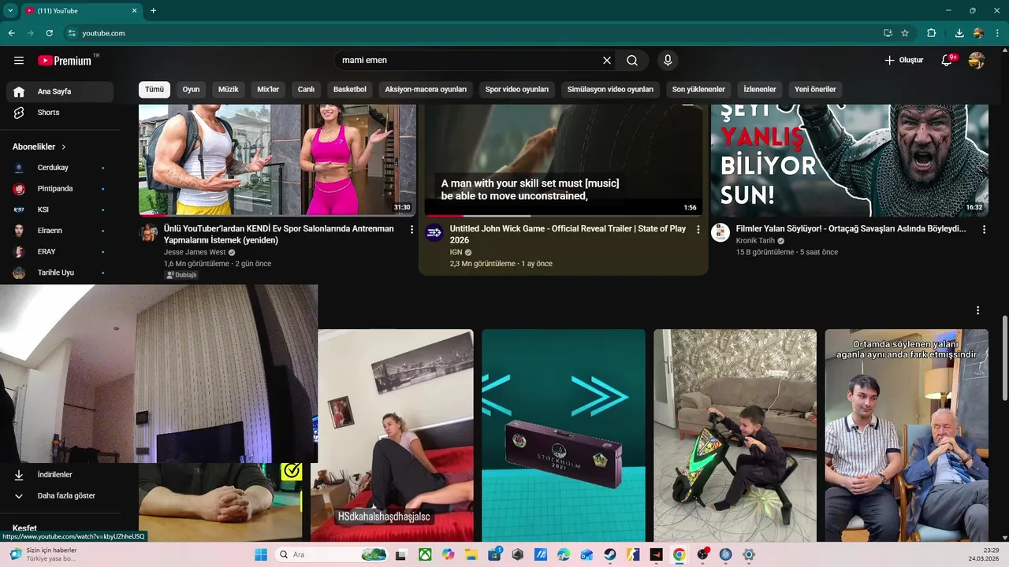Open Steam from the taskbar
Image resolution: width=1009 pixels, height=567 pixels.
pyautogui.click(x=610, y=554)
